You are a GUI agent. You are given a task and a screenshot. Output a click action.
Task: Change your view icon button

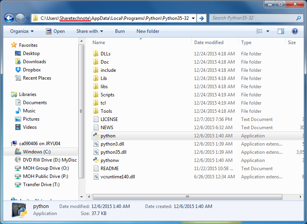click(x=259, y=31)
